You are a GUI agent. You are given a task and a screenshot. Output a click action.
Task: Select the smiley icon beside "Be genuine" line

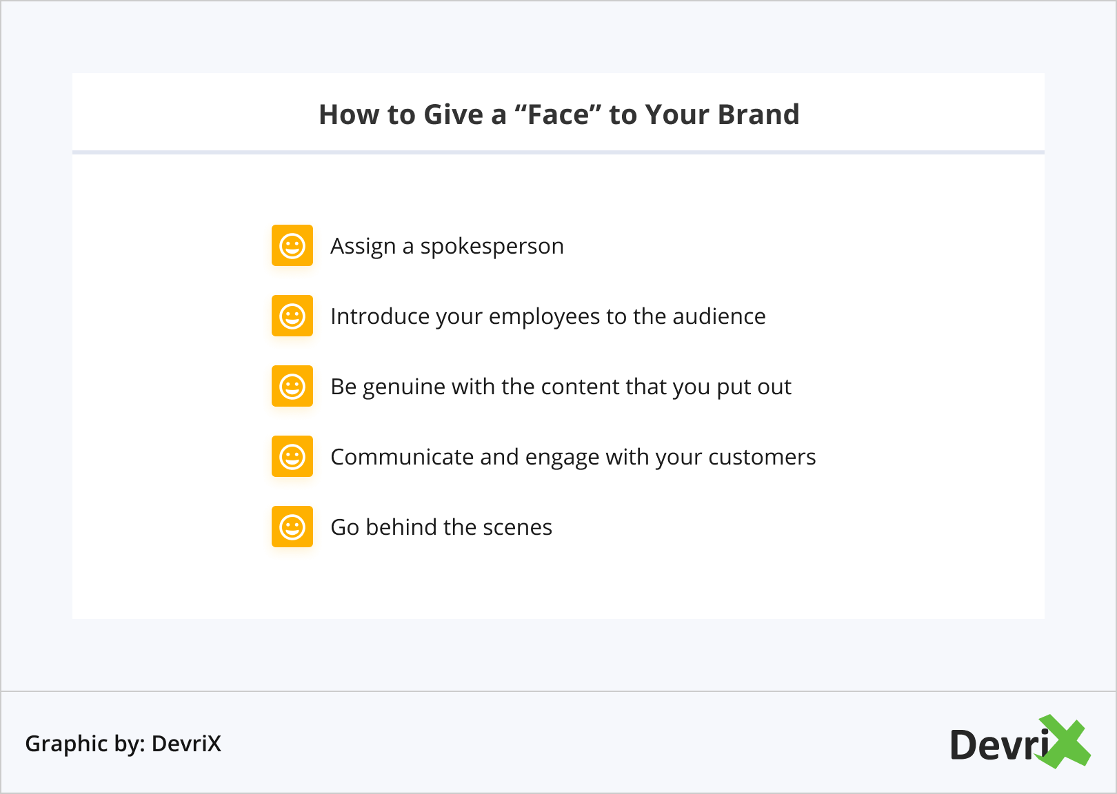tap(292, 386)
